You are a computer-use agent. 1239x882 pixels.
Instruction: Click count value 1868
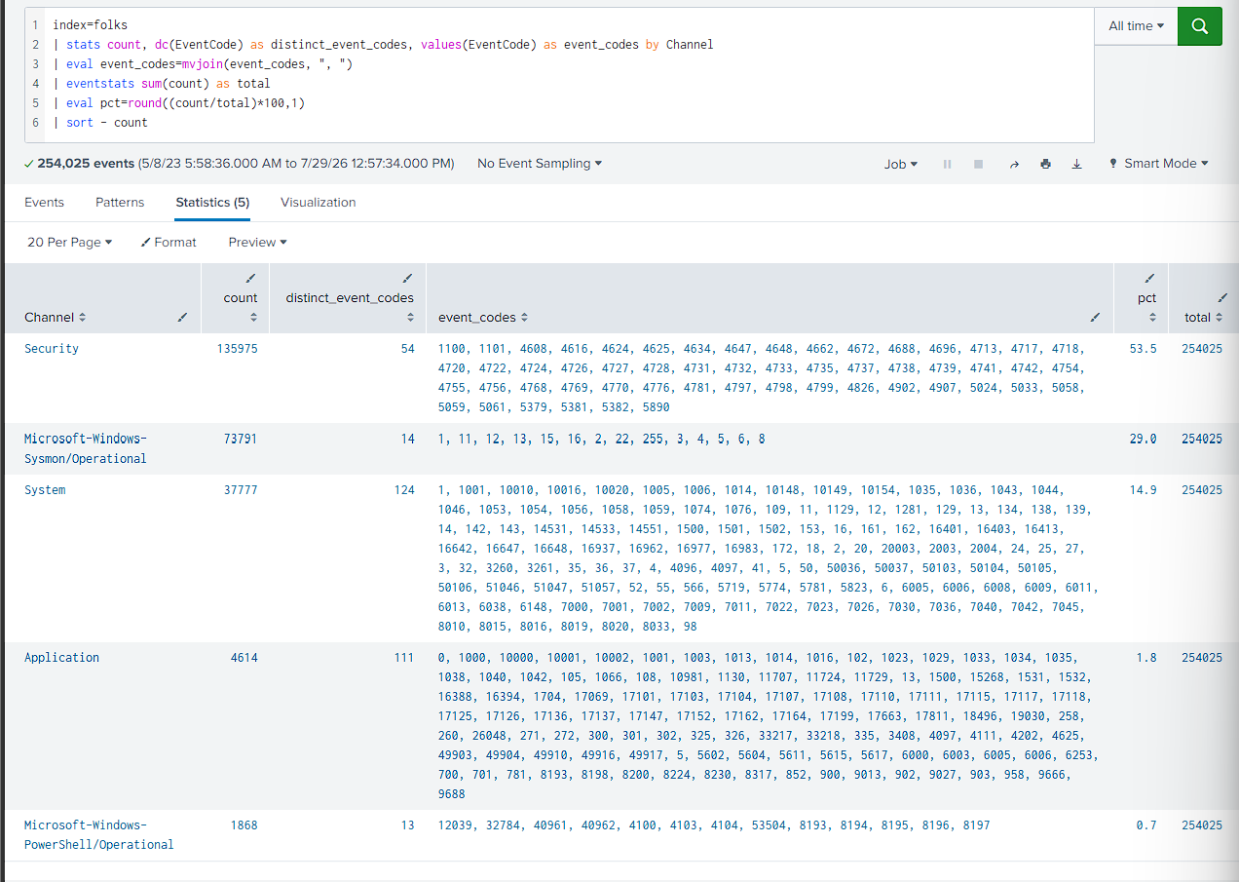pyautogui.click(x=244, y=824)
